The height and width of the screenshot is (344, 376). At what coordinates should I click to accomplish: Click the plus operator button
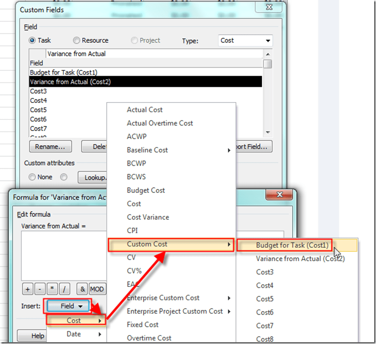pyautogui.click(x=27, y=289)
